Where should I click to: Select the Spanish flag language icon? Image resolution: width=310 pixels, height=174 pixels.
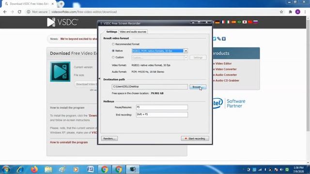[x=233, y=22]
